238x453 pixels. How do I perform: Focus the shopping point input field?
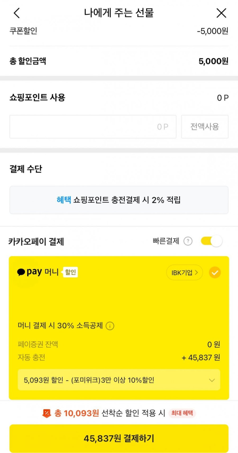pos(93,127)
